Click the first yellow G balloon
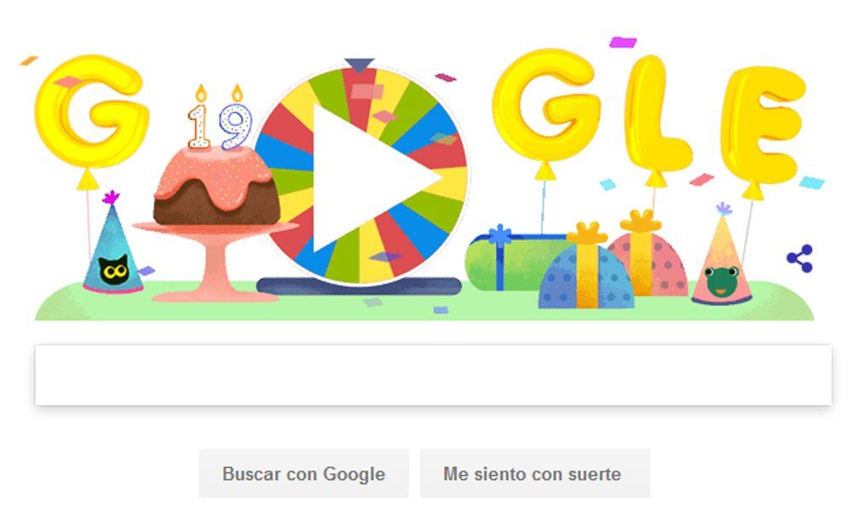 click(x=91, y=110)
